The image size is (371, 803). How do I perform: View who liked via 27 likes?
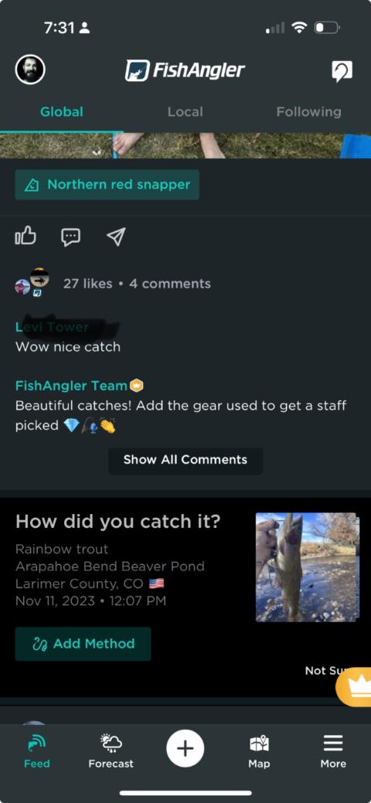coord(87,284)
